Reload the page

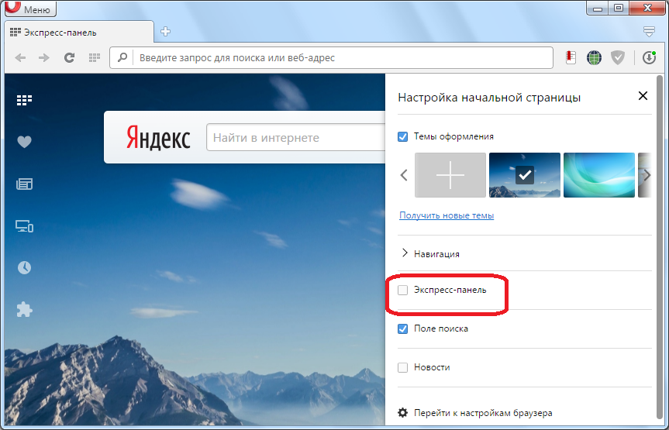click(69, 57)
